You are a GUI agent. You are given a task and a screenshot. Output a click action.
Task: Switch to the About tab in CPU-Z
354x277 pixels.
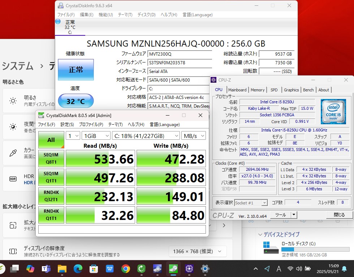click(x=324, y=90)
